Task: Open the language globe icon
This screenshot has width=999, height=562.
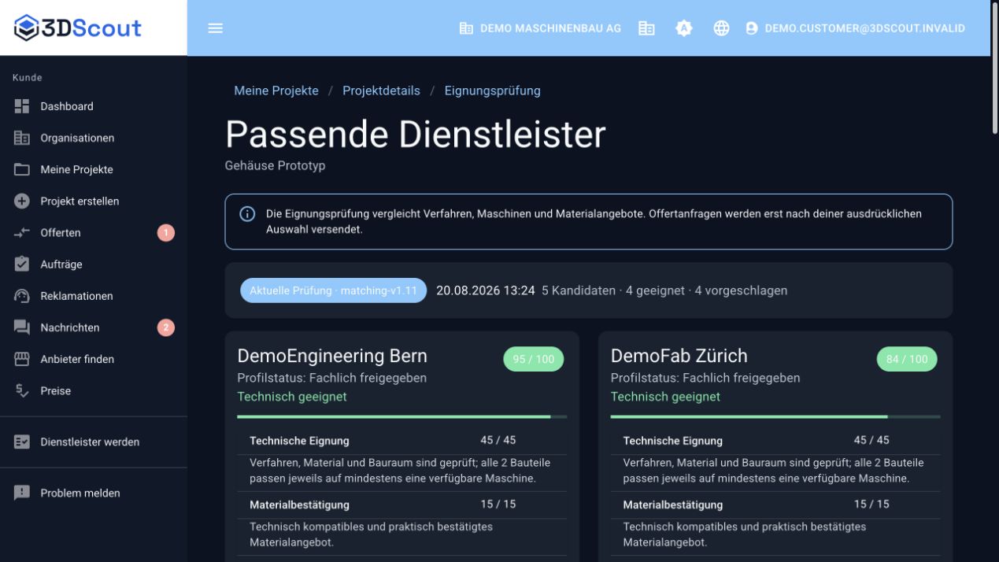Action: click(x=721, y=28)
